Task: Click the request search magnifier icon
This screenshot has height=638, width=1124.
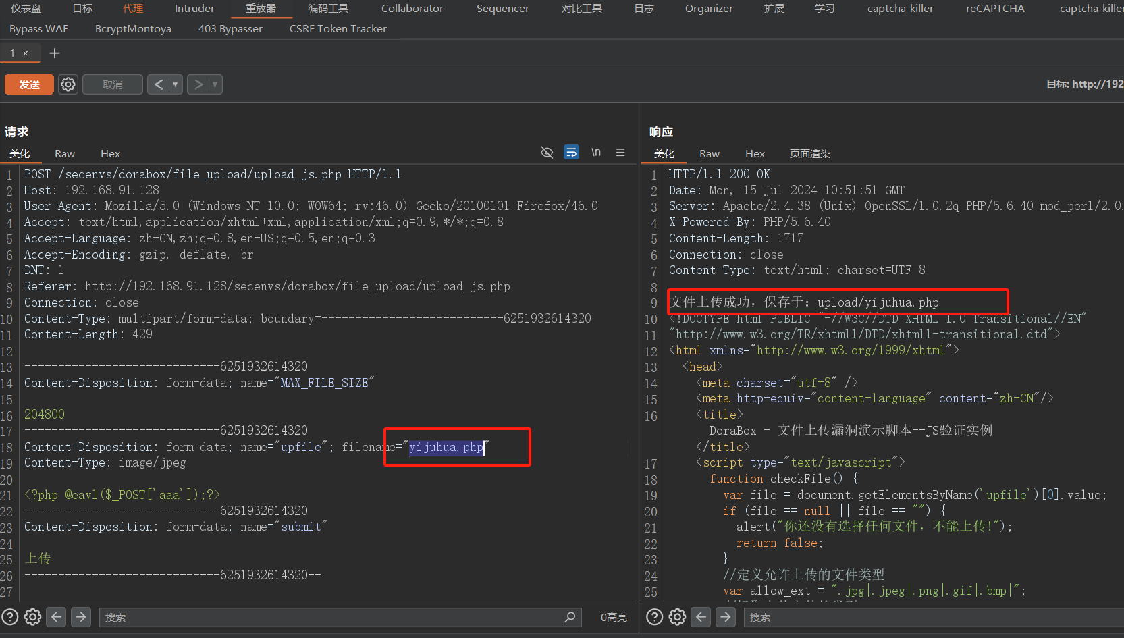Action: point(570,617)
